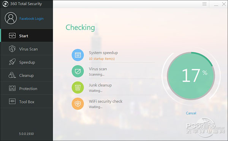Click the 'System speedup' title
228x141 pixels.
[x=103, y=53]
